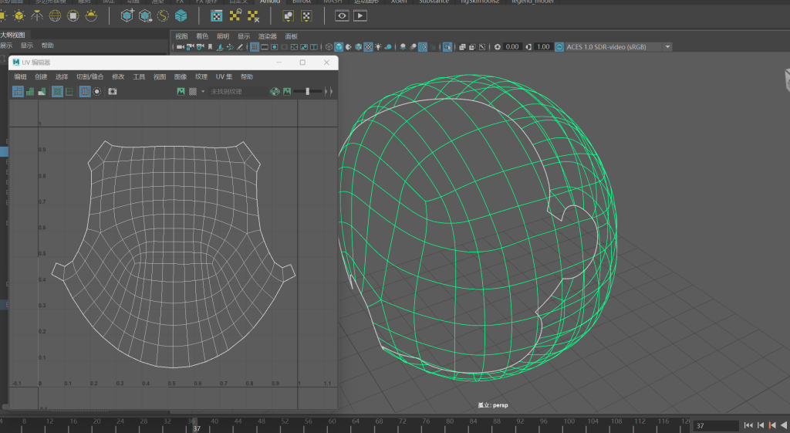Image resolution: width=790 pixels, height=433 pixels.
Task: Open the outliner 显示 menu
Action: pos(27,46)
